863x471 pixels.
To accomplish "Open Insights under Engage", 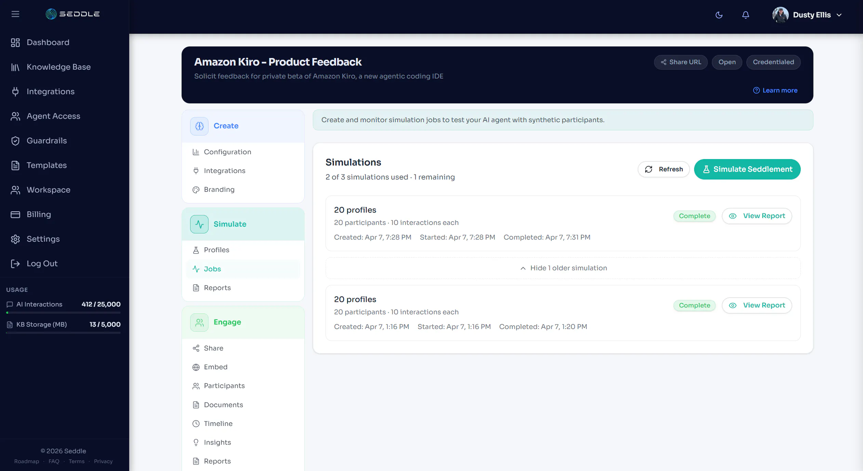I will point(243,442).
